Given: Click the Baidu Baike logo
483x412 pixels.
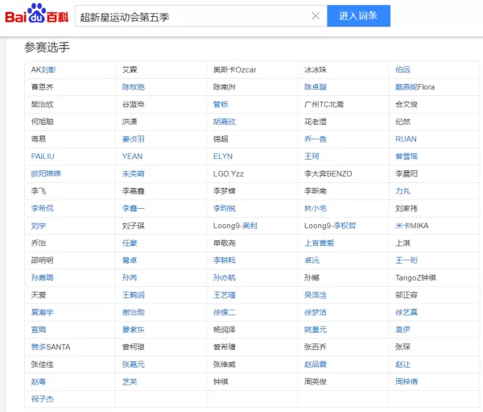Looking at the screenshot, I should [37, 14].
